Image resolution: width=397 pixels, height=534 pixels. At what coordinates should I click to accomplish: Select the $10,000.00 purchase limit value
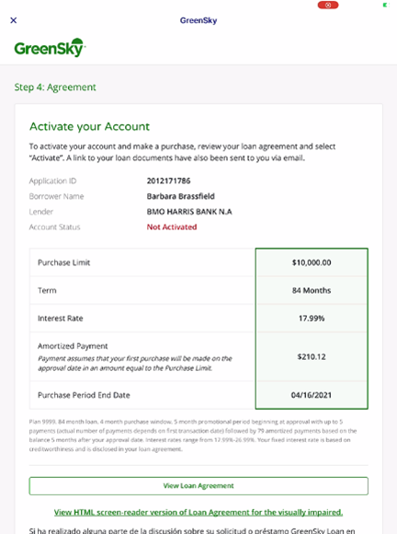312,262
